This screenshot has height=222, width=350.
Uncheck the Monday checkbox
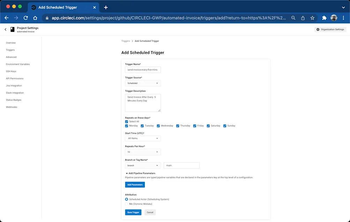point(127,126)
